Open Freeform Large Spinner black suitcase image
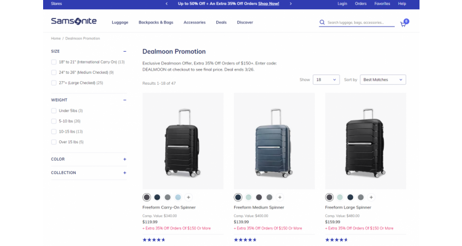 pos(365,141)
